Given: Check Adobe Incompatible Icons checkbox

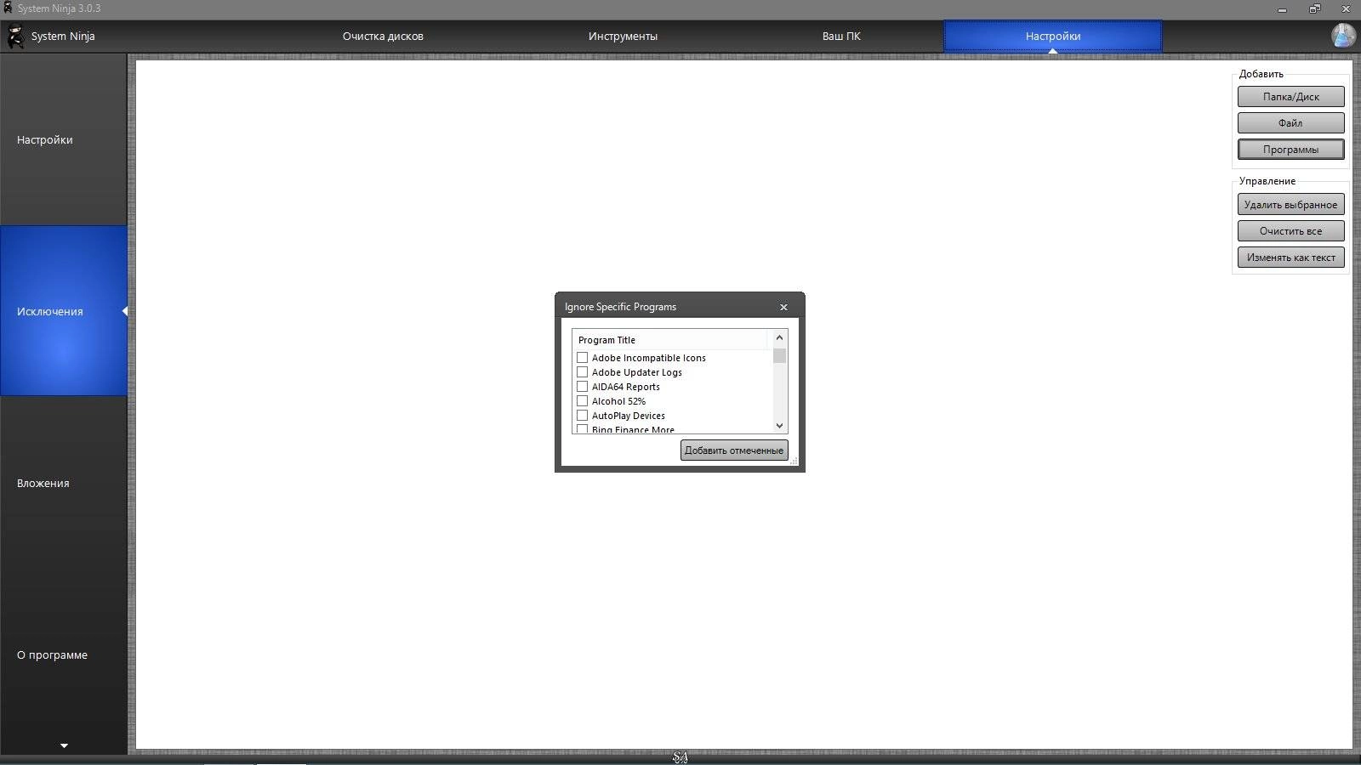Looking at the screenshot, I should tap(583, 358).
